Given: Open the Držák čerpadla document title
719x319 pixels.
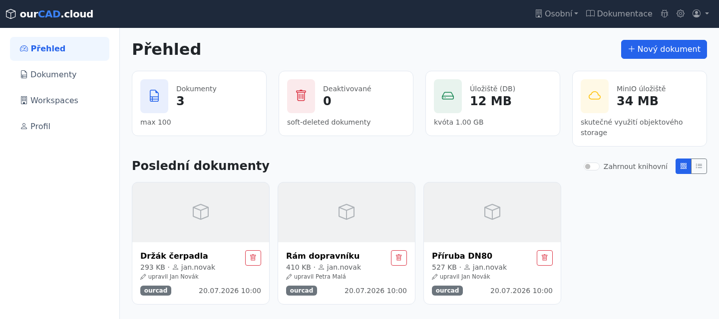Looking at the screenshot, I should coord(174,256).
